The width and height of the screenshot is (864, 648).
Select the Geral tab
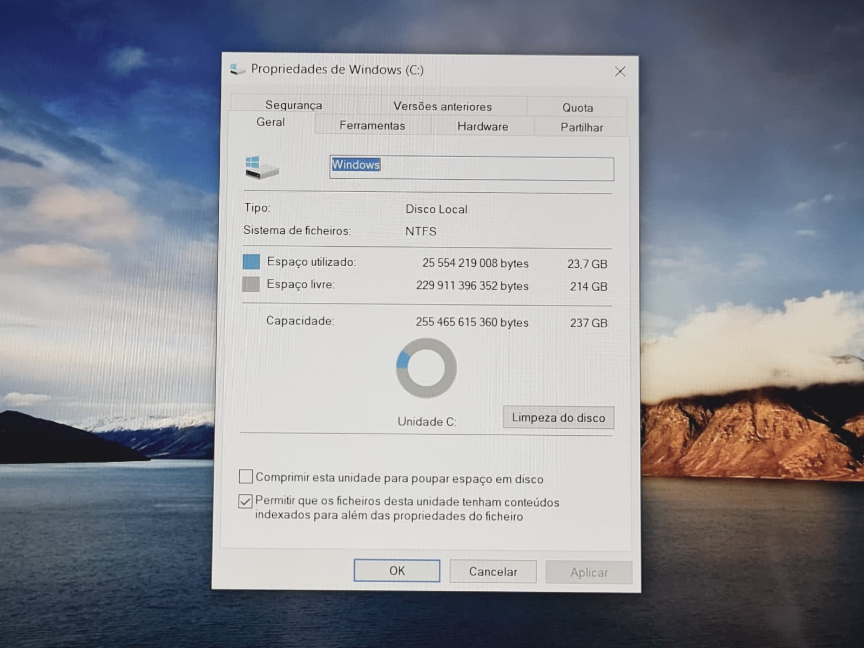[271, 122]
